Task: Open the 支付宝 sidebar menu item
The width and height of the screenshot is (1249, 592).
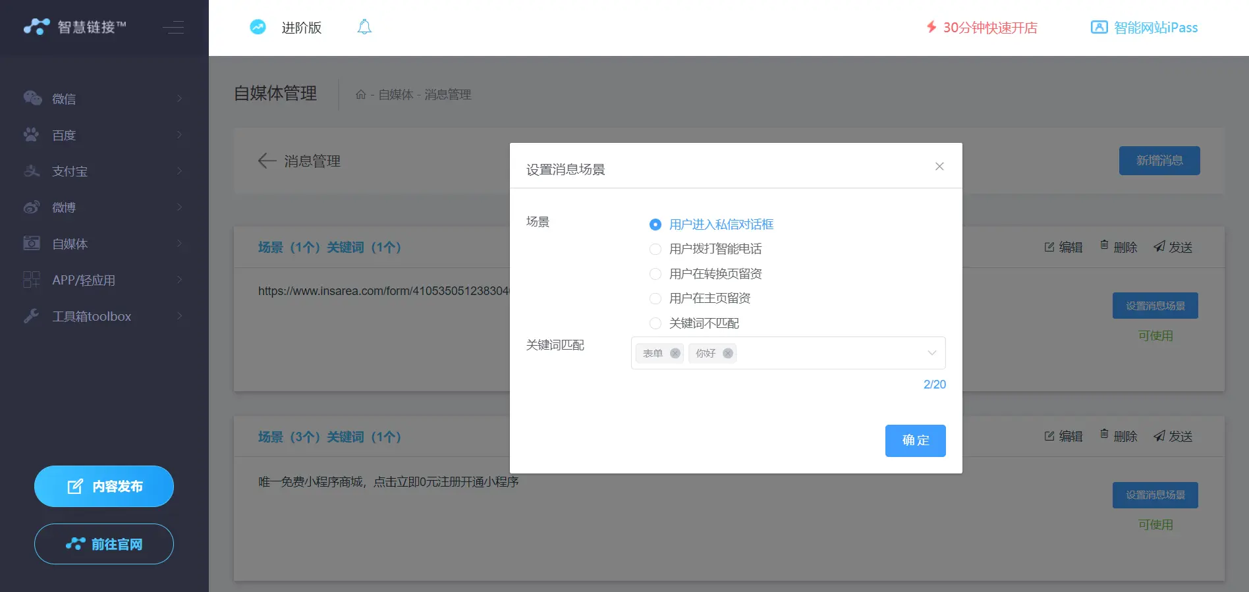Action: tap(103, 171)
